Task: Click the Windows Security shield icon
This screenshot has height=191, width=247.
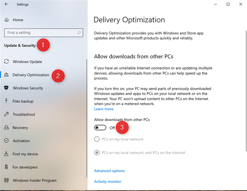Action: [6, 88]
